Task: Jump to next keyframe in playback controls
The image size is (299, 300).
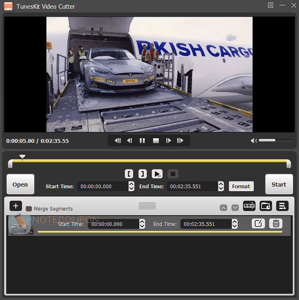Action: click(180, 141)
